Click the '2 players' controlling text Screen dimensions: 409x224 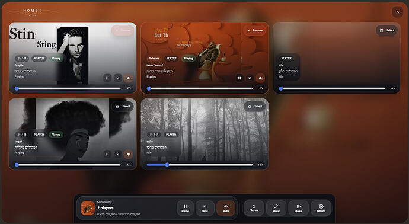click(x=106, y=208)
